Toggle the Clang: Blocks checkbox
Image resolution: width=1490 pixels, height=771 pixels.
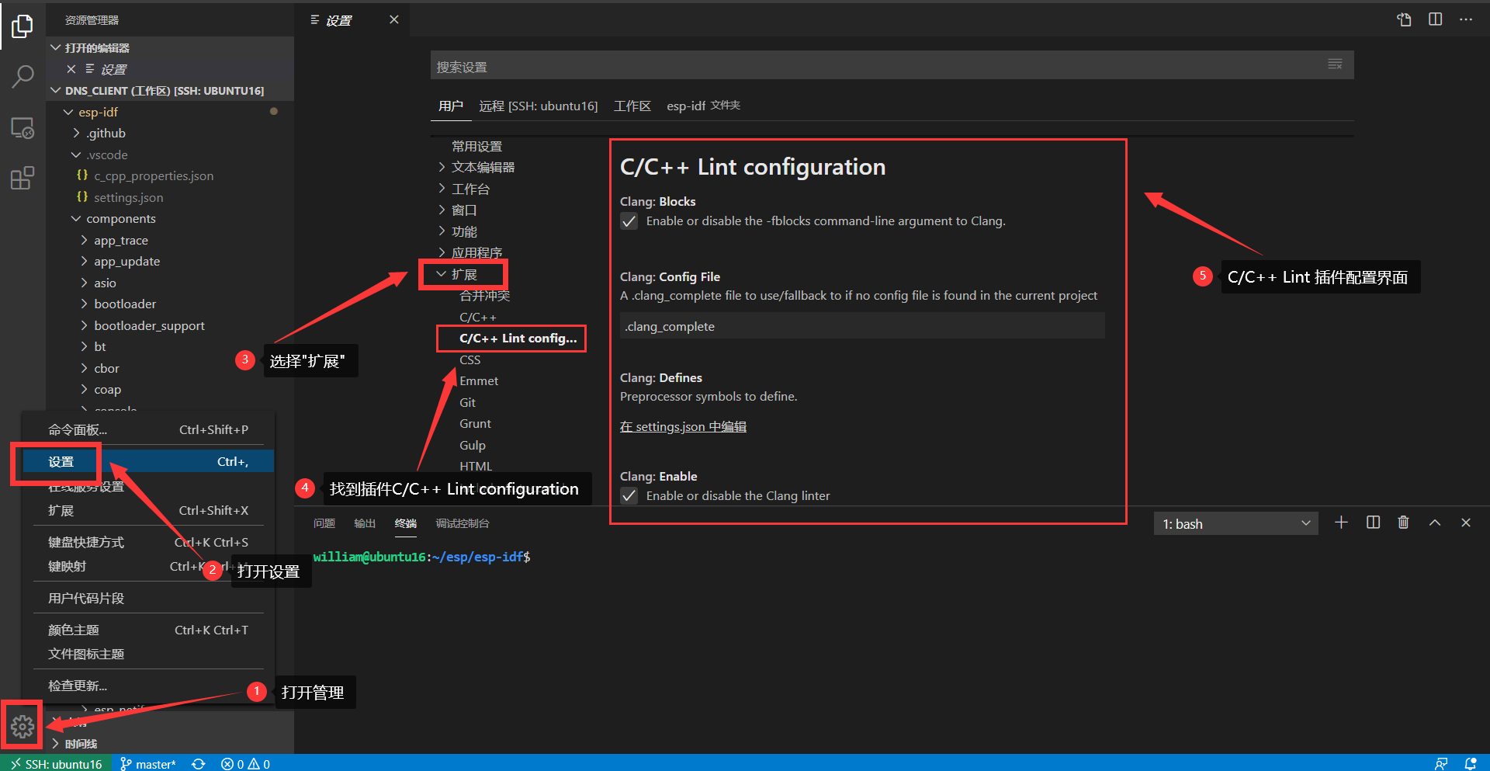(629, 221)
